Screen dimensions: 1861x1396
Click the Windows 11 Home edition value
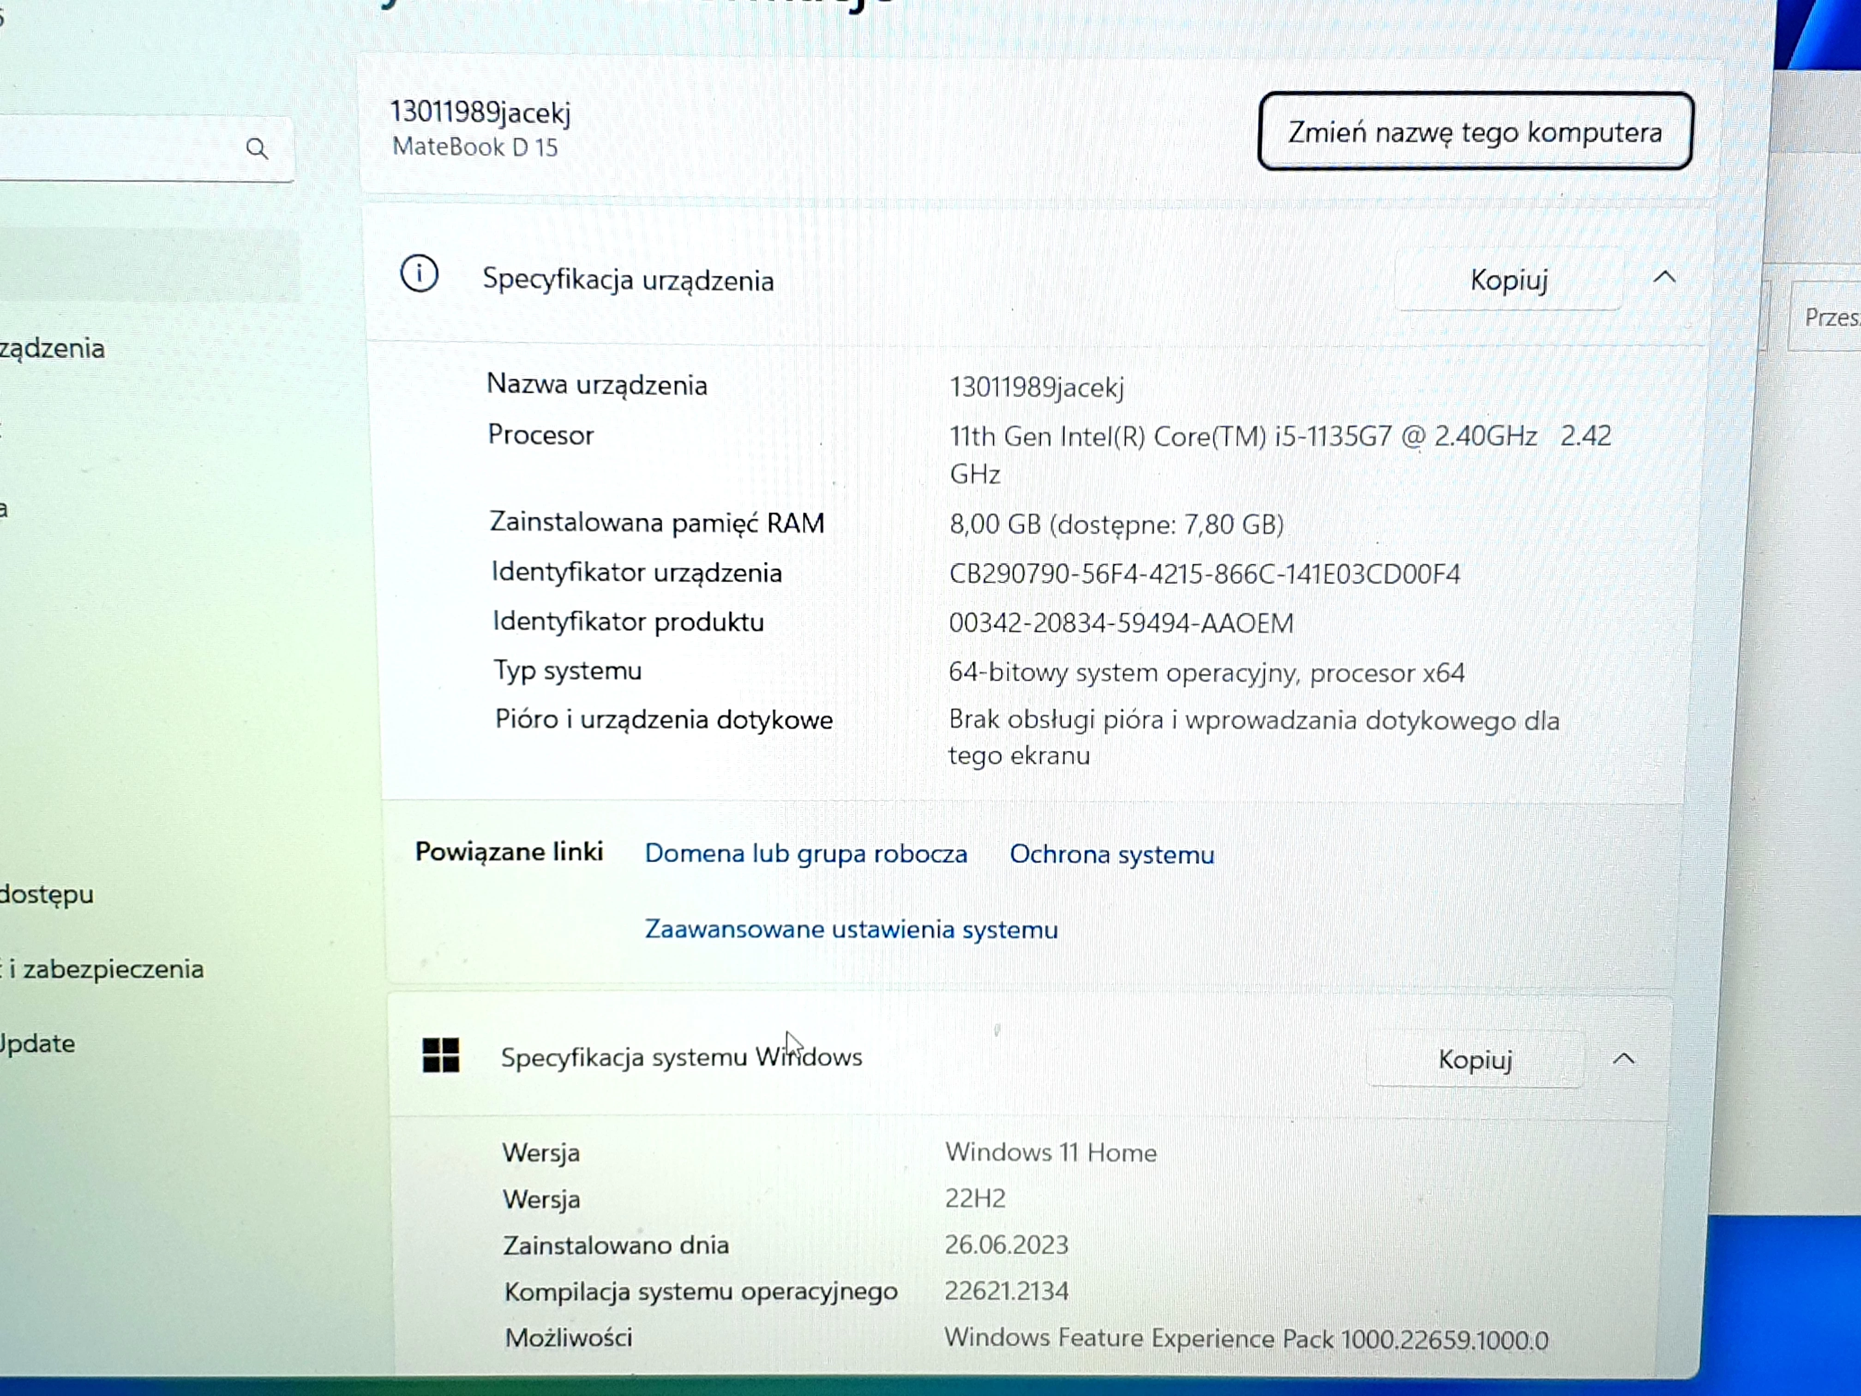1051,1152
